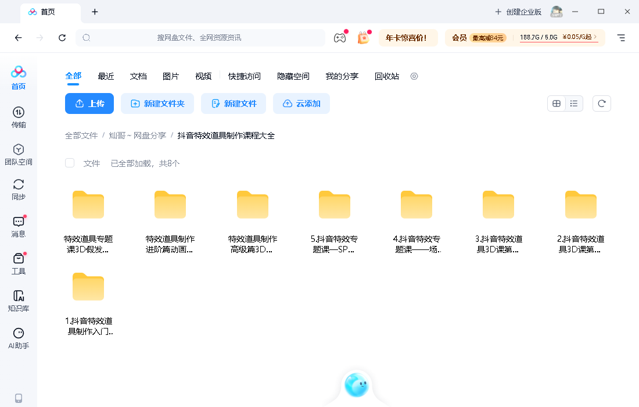
Task: Open 消息 messages in sidebar
Action: tap(19, 227)
